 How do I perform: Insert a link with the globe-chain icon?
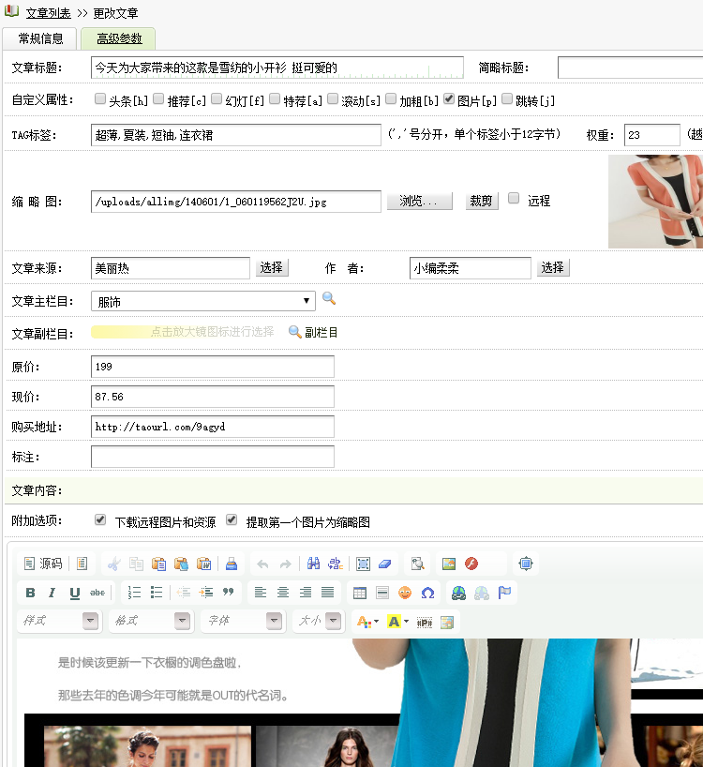[458, 593]
